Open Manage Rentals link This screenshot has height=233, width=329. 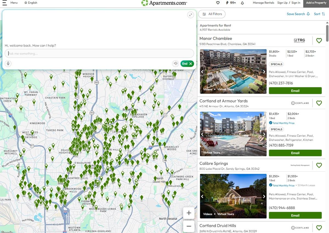pos(263,3)
